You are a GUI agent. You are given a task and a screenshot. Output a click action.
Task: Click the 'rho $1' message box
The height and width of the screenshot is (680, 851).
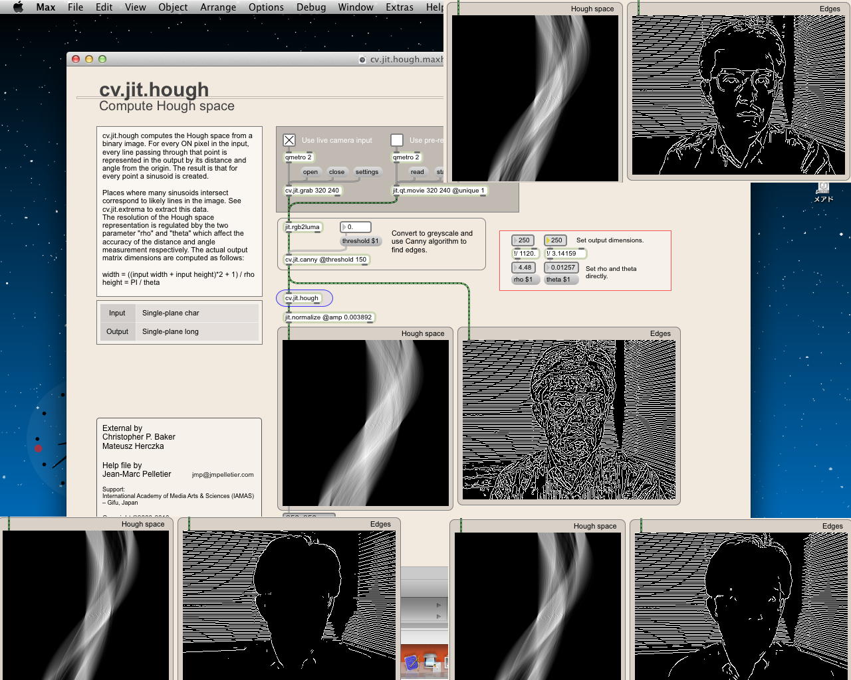coord(523,280)
